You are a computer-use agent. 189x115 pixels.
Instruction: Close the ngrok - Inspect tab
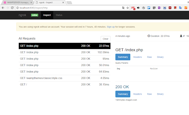63,2
